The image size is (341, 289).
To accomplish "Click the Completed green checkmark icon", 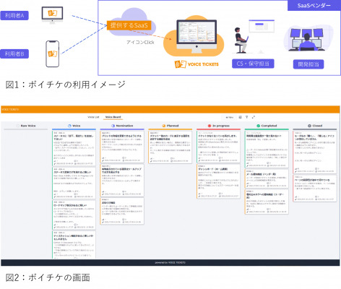I will point(258,126).
